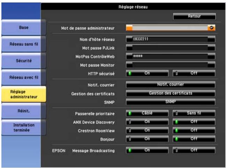Turn Bonjour On
227x168 pixels.
[x=147, y=138]
